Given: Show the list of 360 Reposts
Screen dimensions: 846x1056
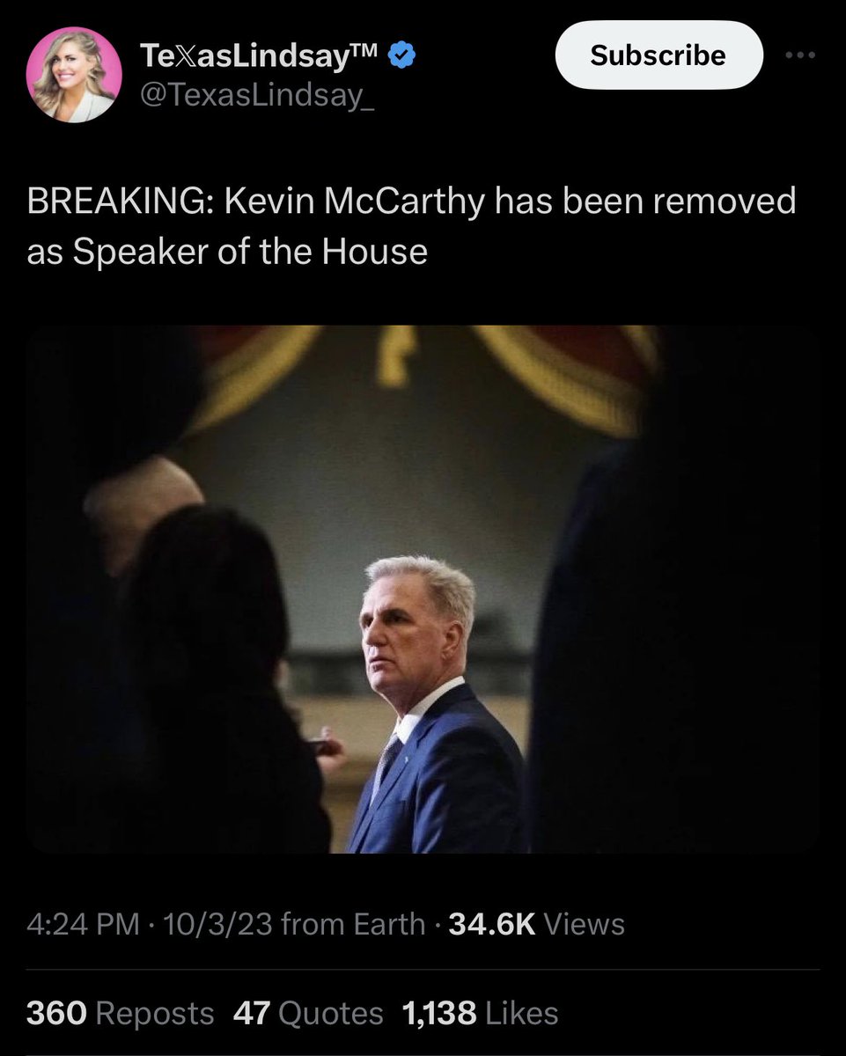Looking at the screenshot, I should 121,1013.
